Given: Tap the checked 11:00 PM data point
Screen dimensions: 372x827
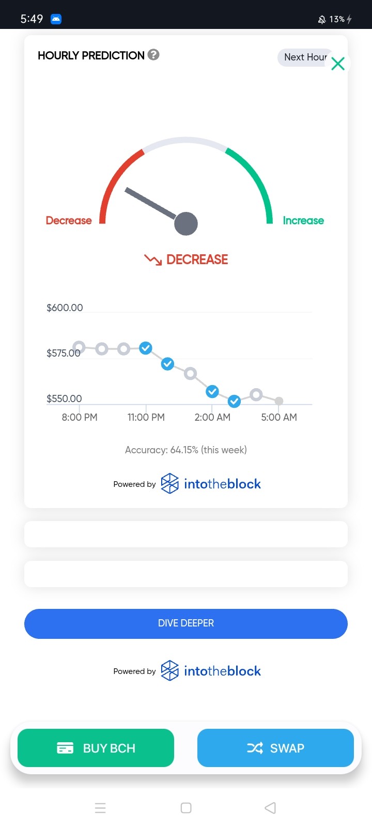Looking at the screenshot, I should pos(146,348).
